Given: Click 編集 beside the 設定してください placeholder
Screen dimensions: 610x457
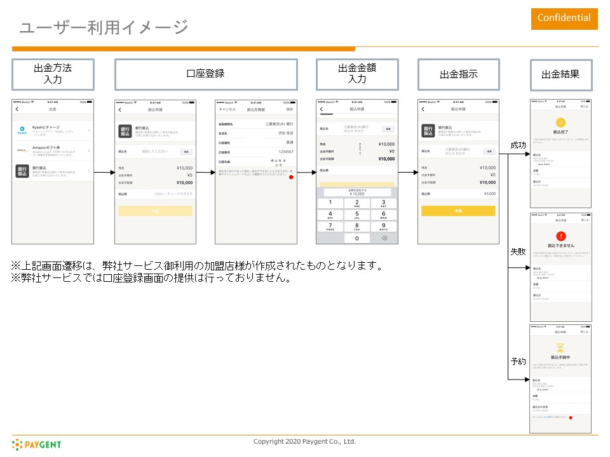Looking at the screenshot, I should tap(186, 152).
